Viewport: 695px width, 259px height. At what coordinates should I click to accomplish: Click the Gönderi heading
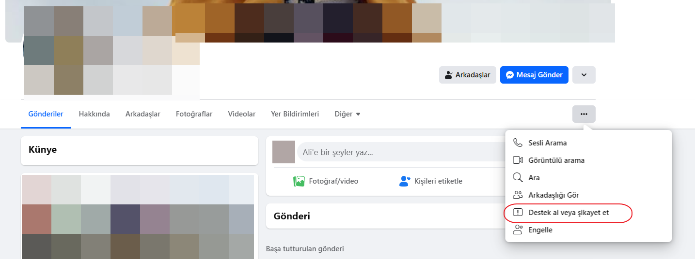click(292, 216)
